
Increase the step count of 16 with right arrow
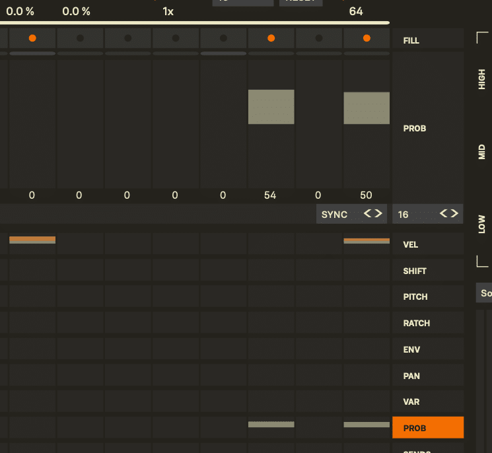(454, 214)
